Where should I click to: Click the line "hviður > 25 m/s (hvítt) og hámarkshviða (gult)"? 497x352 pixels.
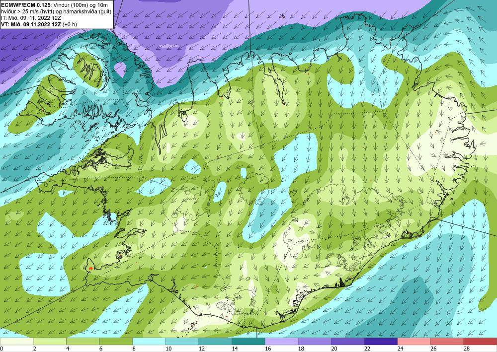(x=56, y=11)
